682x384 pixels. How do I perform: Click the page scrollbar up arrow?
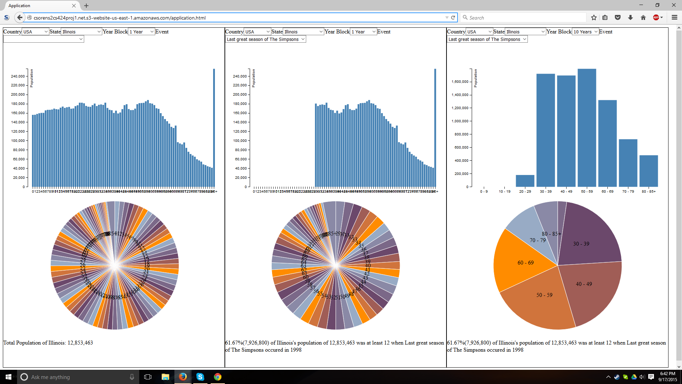[x=679, y=27]
